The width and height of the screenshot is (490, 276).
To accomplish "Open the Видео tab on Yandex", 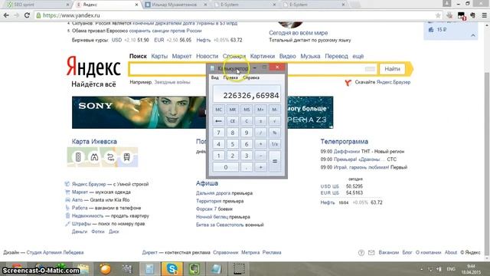I will (288, 56).
